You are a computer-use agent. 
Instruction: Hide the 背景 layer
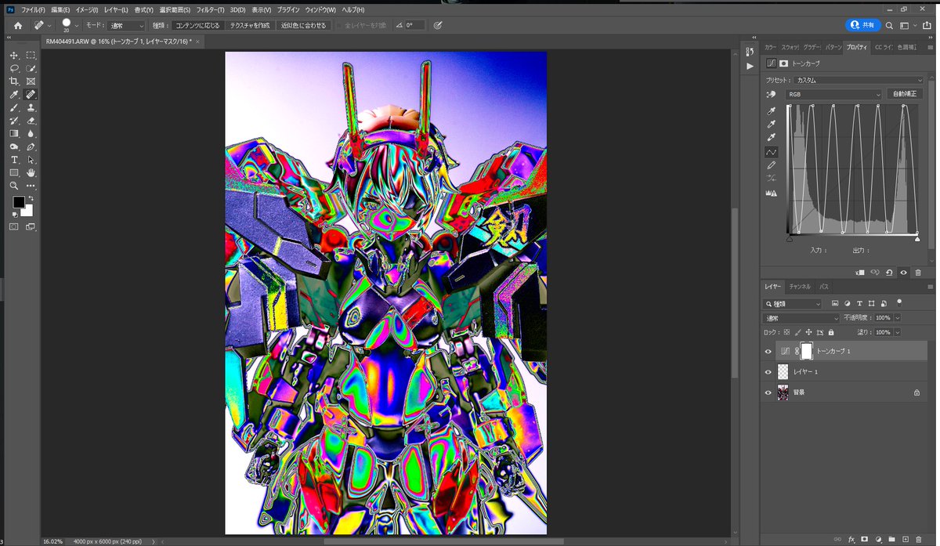768,392
